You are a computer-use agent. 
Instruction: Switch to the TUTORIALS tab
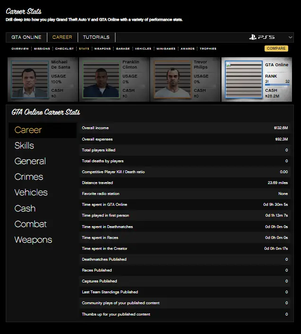pyautogui.click(x=96, y=37)
